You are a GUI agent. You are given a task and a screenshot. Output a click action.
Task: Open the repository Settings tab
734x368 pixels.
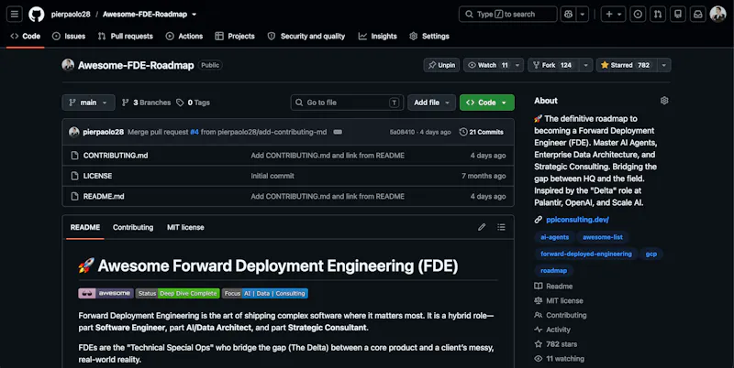429,36
